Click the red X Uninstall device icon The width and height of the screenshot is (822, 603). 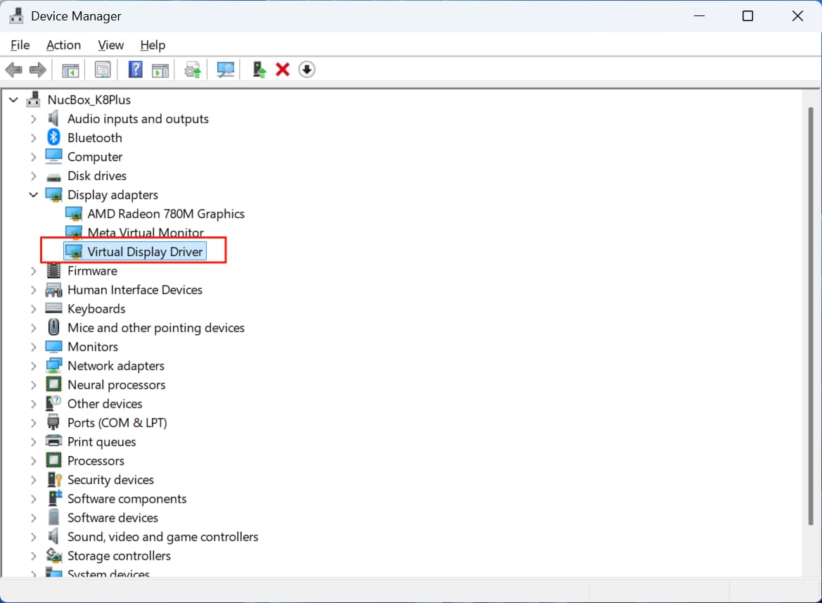283,70
